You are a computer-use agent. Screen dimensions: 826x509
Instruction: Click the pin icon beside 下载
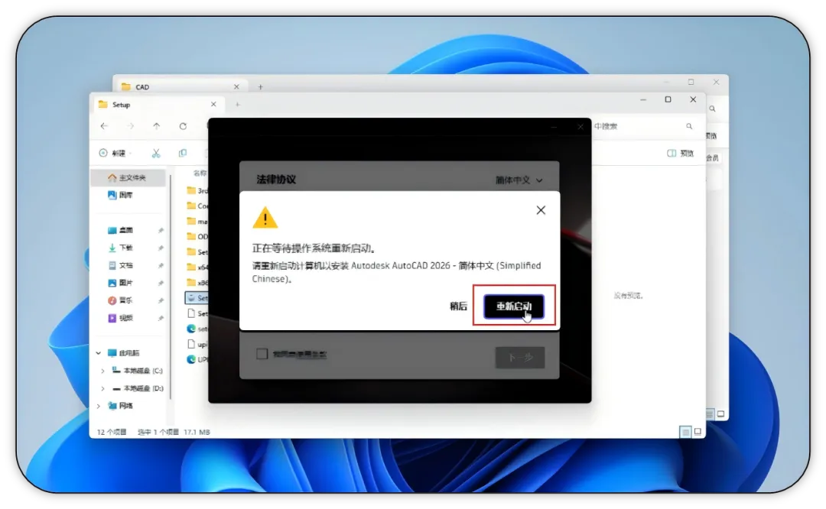click(x=161, y=248)
